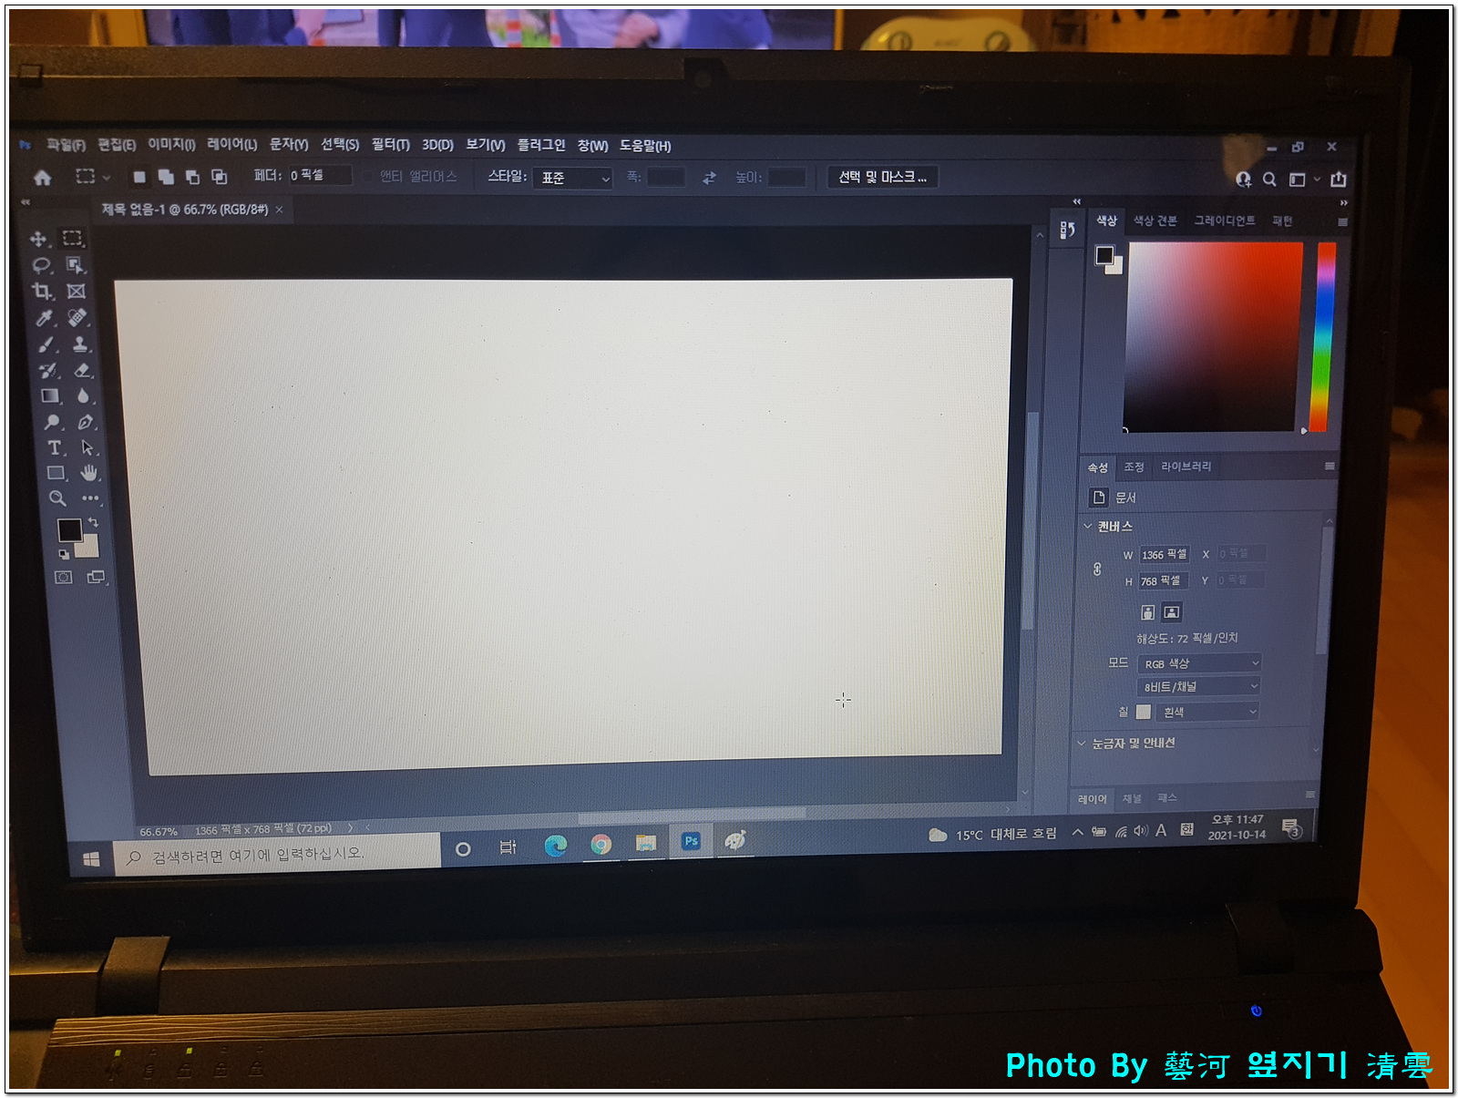Select the Eraser tool
1458x1098 pixels.
point(82,370)
